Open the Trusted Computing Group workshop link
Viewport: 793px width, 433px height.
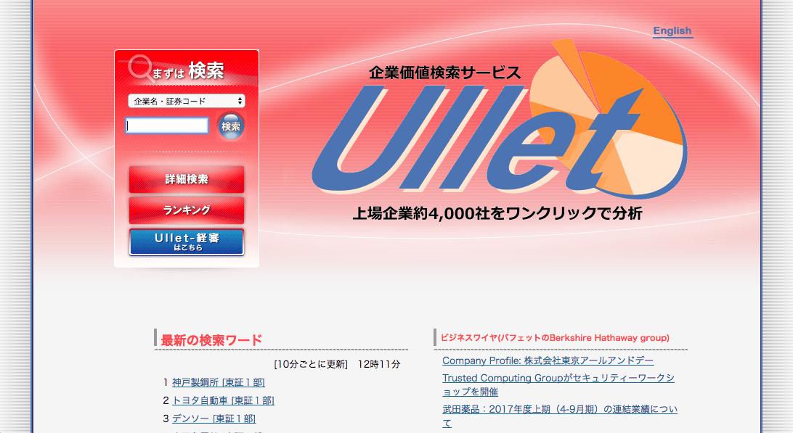(x=558, y=384)
